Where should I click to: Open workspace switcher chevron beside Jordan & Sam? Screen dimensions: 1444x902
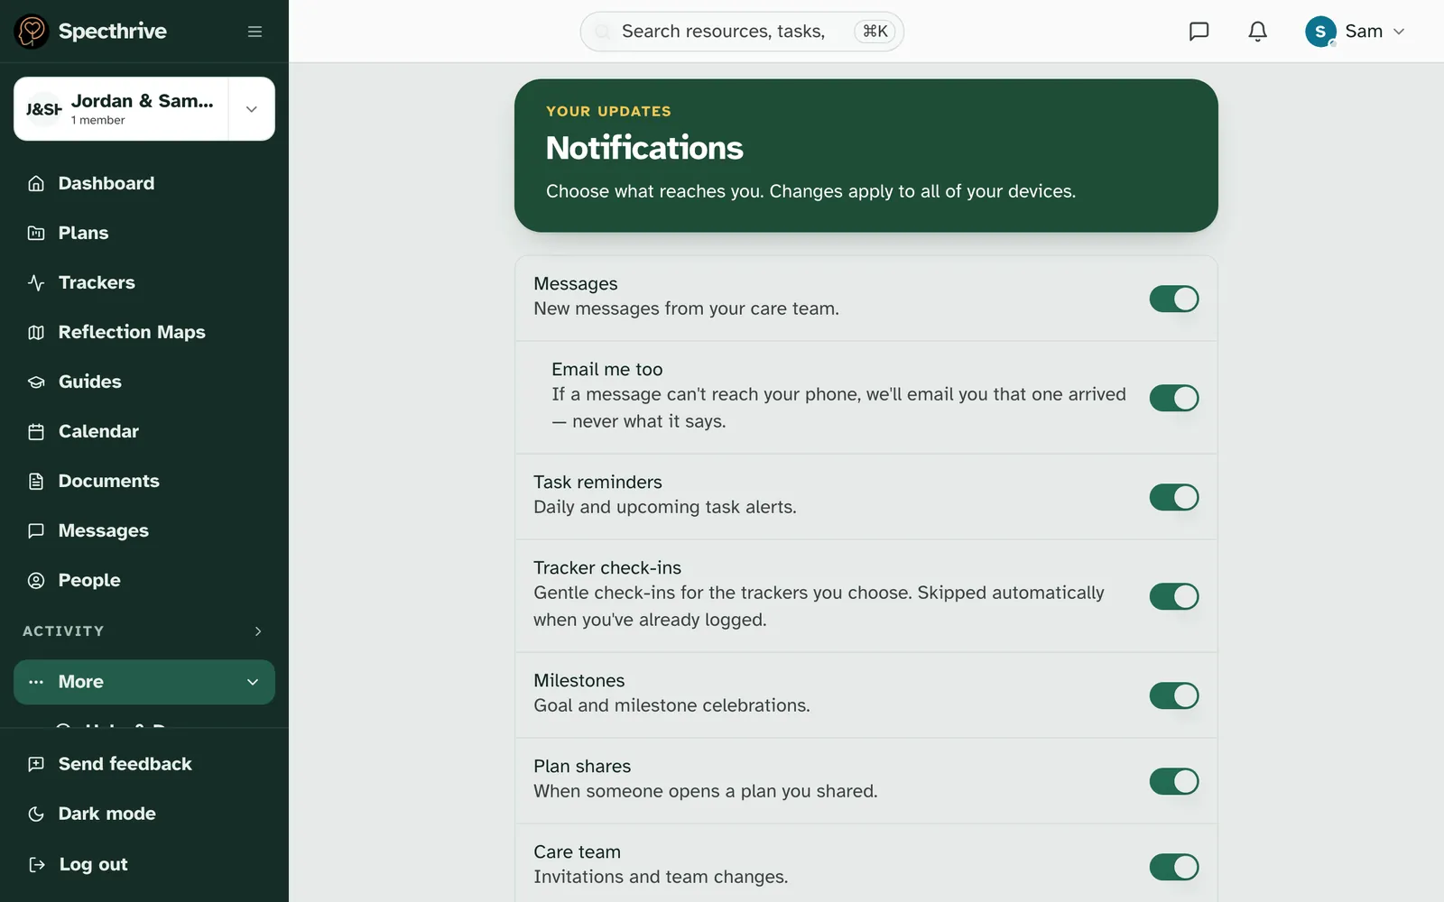coord(252,109)
